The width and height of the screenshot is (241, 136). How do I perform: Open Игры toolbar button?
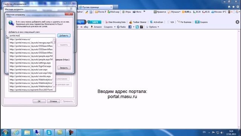[x=127, y=12]
